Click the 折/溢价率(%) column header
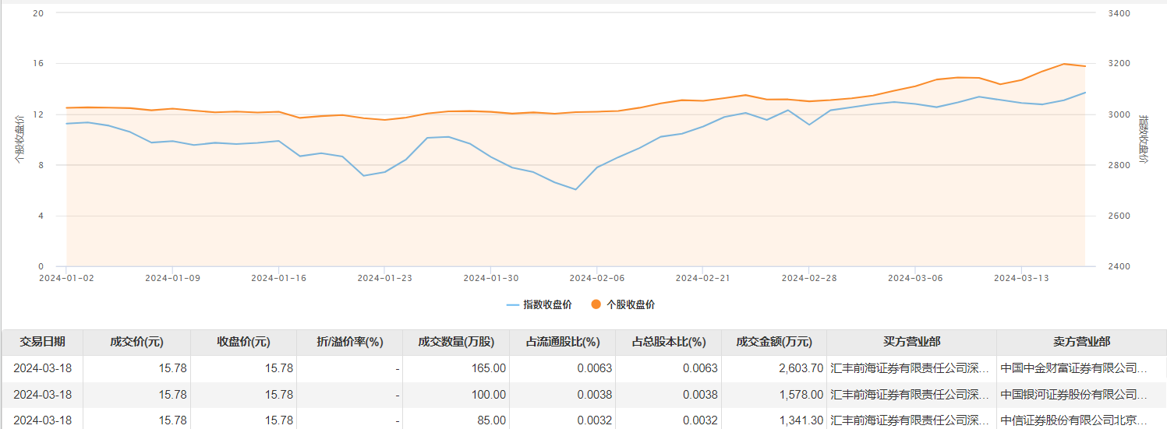1167x429 pixels. click(x=350, y=342)
